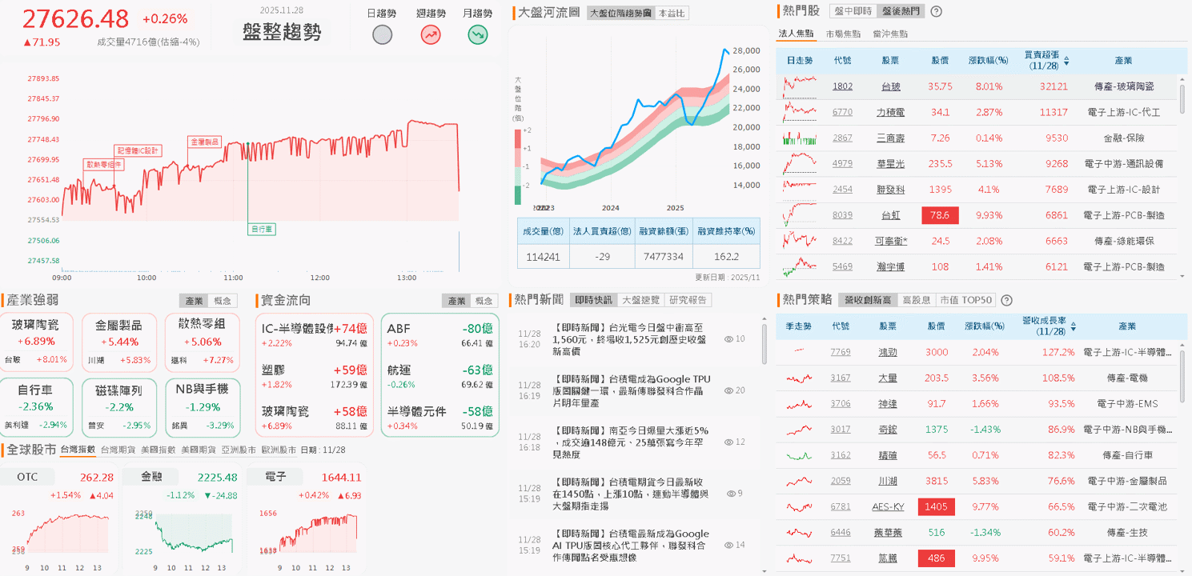Click the 季走勢 mini chart for 精確
The width and height of the screenshot is (1192, 576).
click(800, 455)
